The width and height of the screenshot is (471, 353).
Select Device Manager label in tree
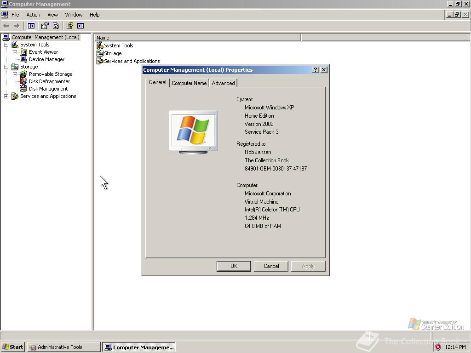coord(46,59)
